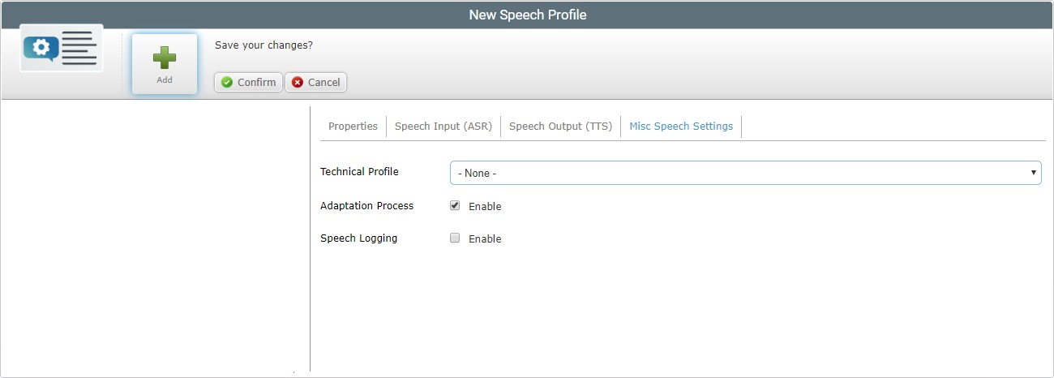
Task: Click the Technical Profile label
Action: (x=359, y=172)
